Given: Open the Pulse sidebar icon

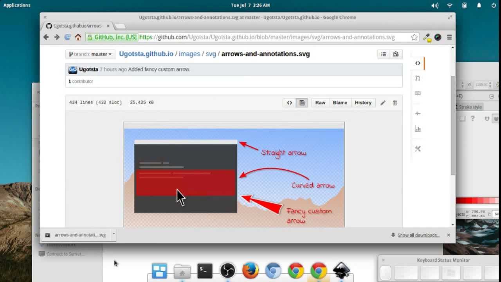Looking at the screenshot, I should (x=418, y=114).
